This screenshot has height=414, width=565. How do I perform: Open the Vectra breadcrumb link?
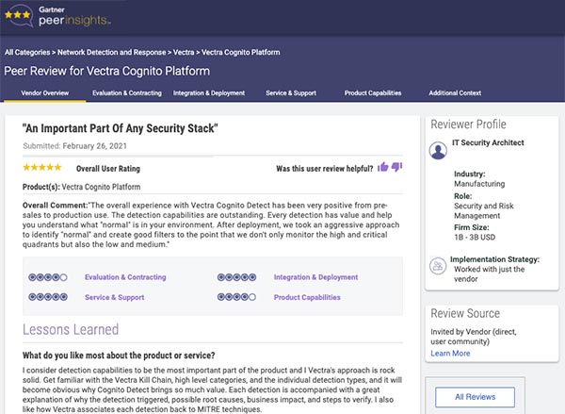(184, 52)
